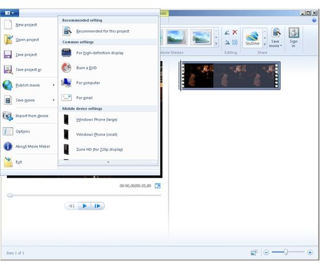The height and width of the screenshot is (265, 320).
Task: Click the New project page icon
Action: point(8,25)
